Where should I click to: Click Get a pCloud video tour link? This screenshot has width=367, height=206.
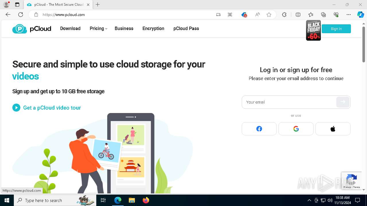click(x=52, y=108)
